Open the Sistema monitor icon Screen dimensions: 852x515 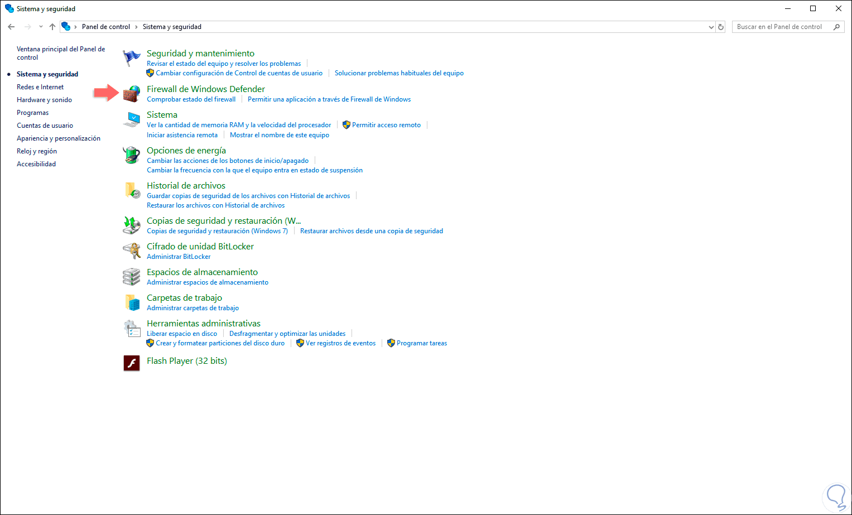pos(132,119)
